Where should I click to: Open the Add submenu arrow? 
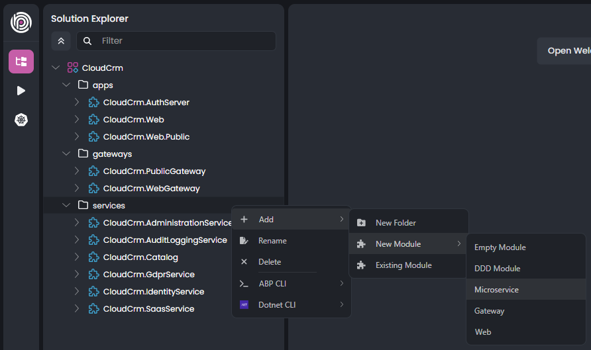[x=341, y=219]
